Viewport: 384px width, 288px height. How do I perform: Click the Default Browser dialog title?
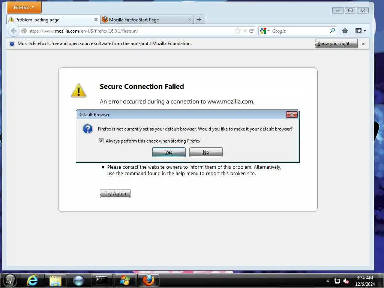click(x=94, y=115)
